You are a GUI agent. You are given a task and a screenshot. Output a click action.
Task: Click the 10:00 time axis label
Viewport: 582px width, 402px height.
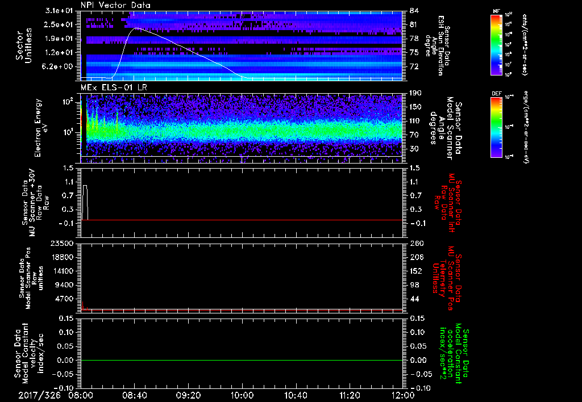[242, 395]
